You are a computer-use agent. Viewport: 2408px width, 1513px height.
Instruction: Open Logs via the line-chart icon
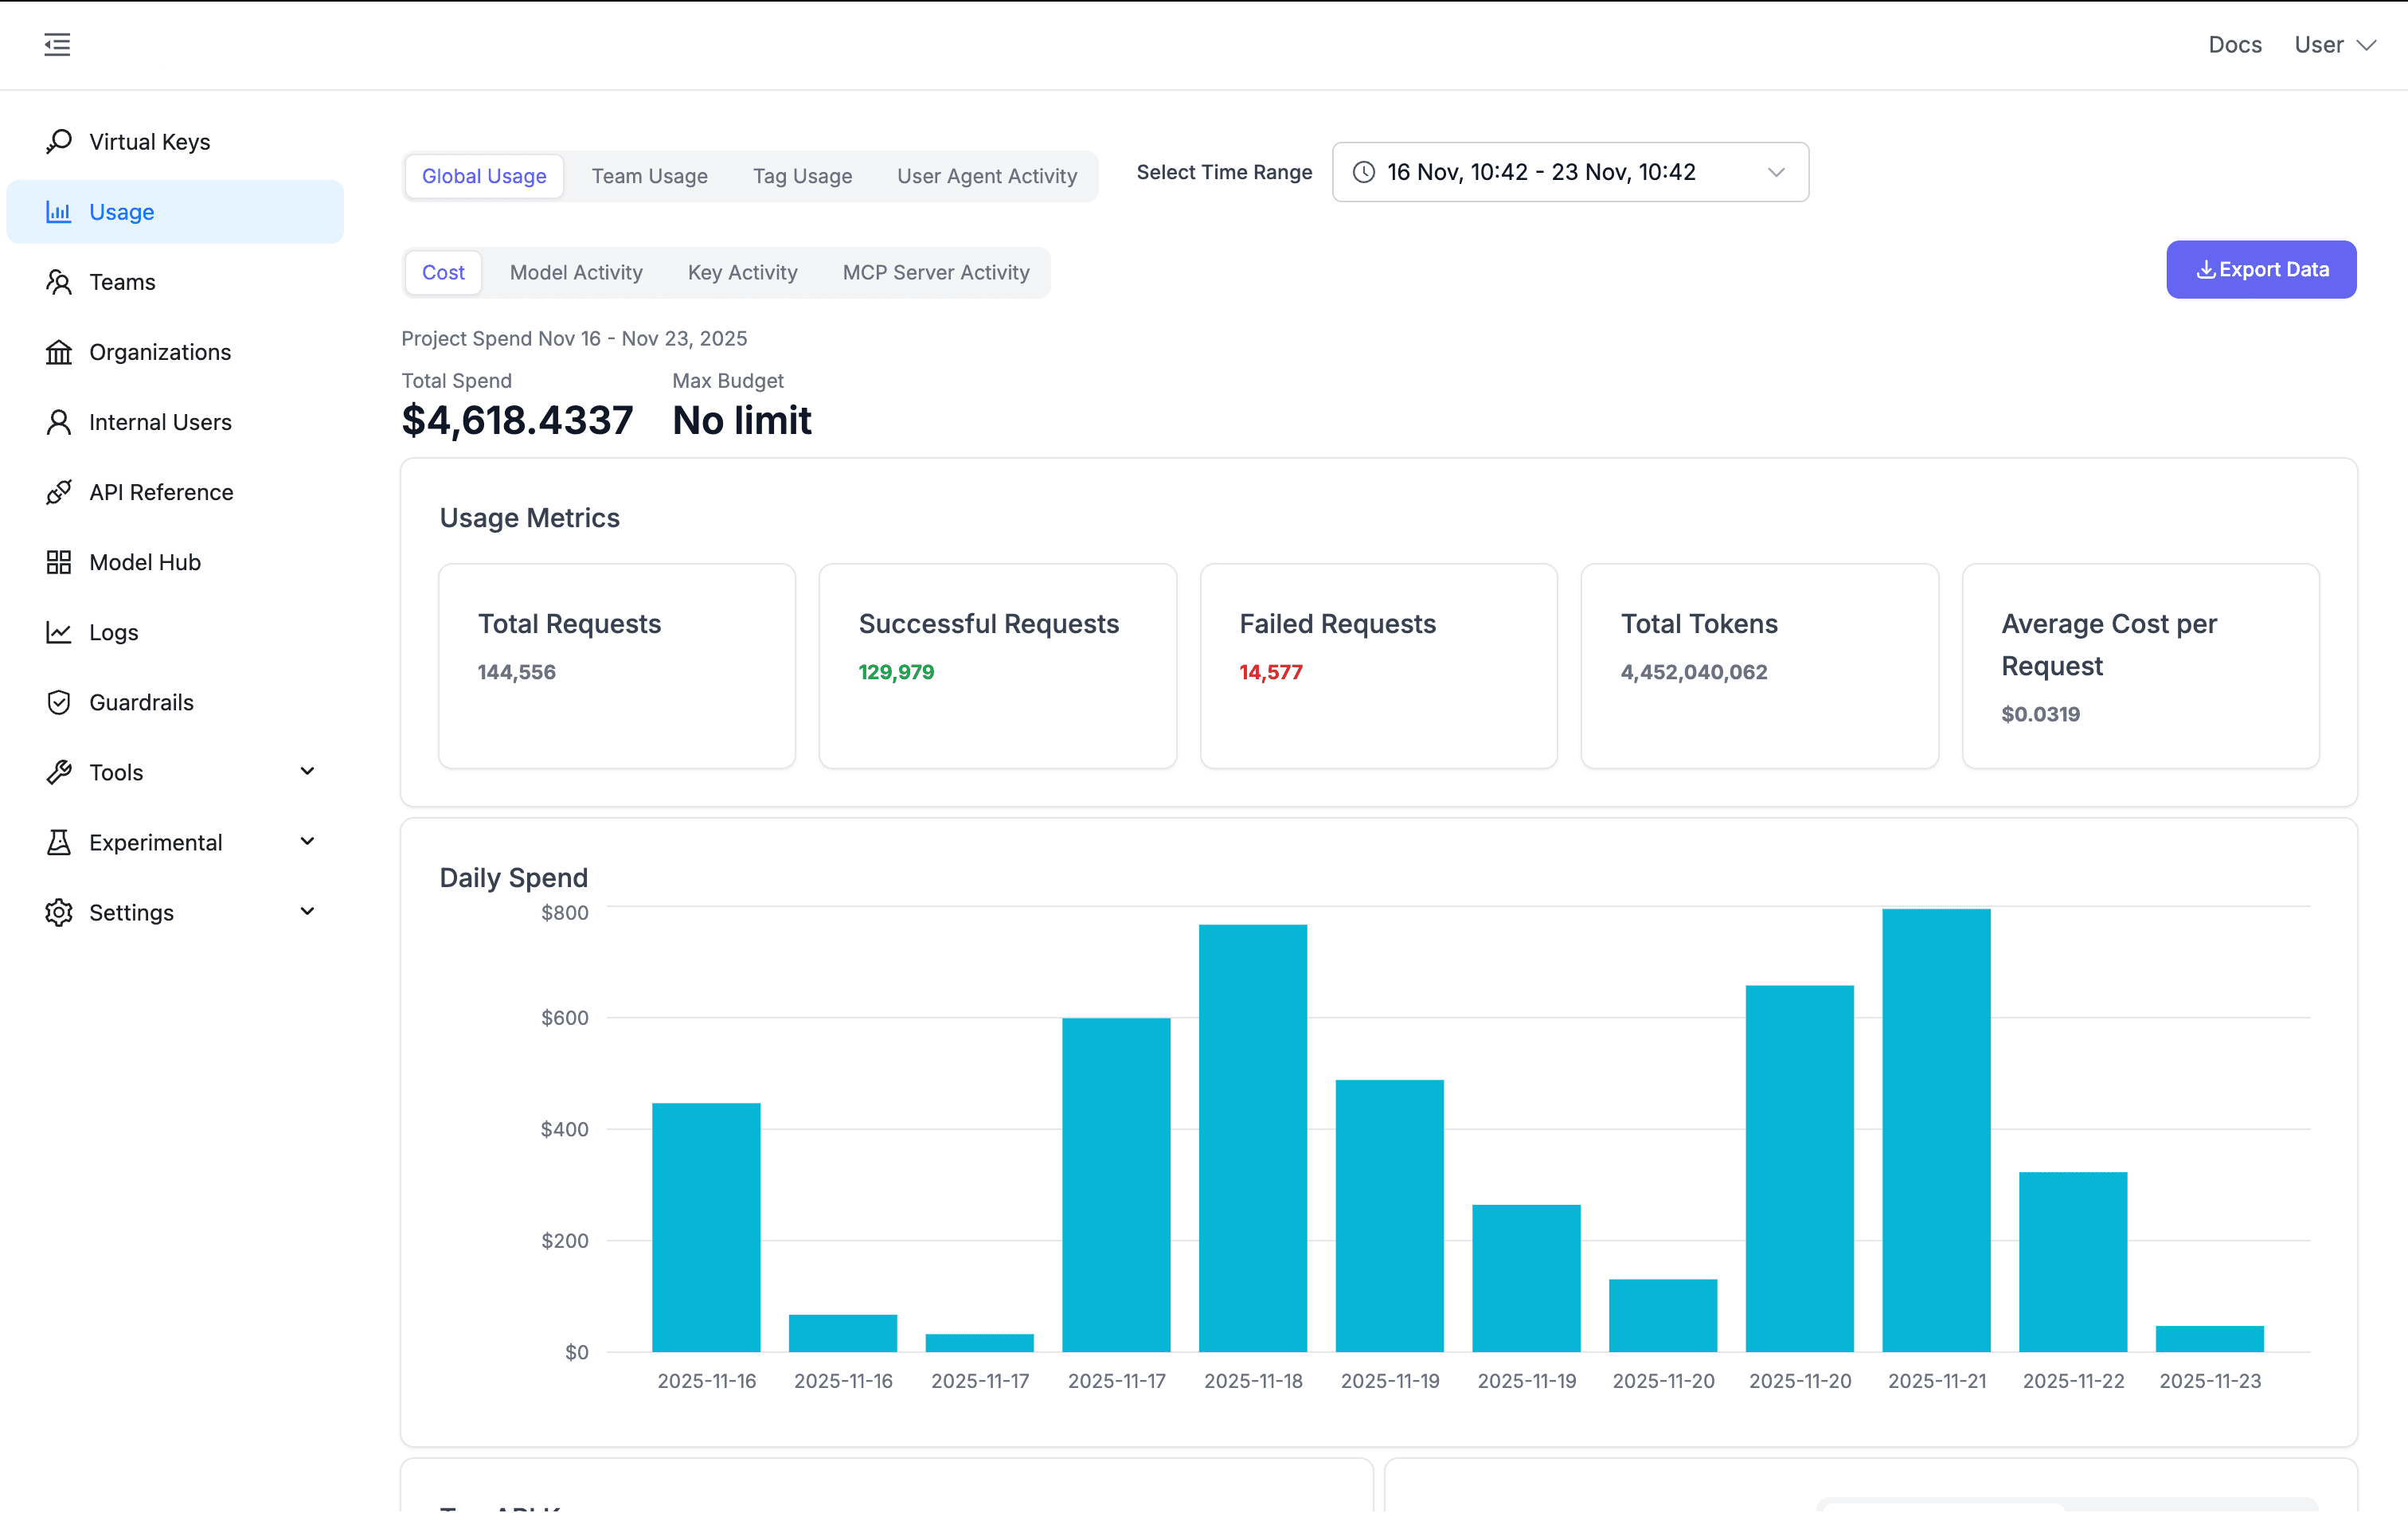pyautogui.click(x=58, y=631)
